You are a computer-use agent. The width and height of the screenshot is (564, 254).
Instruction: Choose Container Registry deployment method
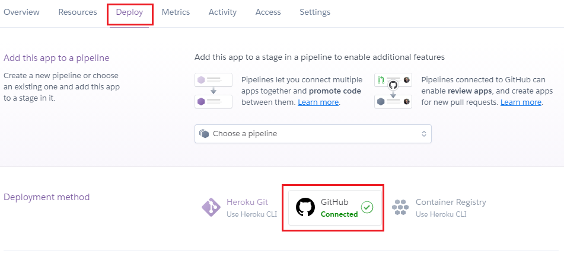coord(439,208)
